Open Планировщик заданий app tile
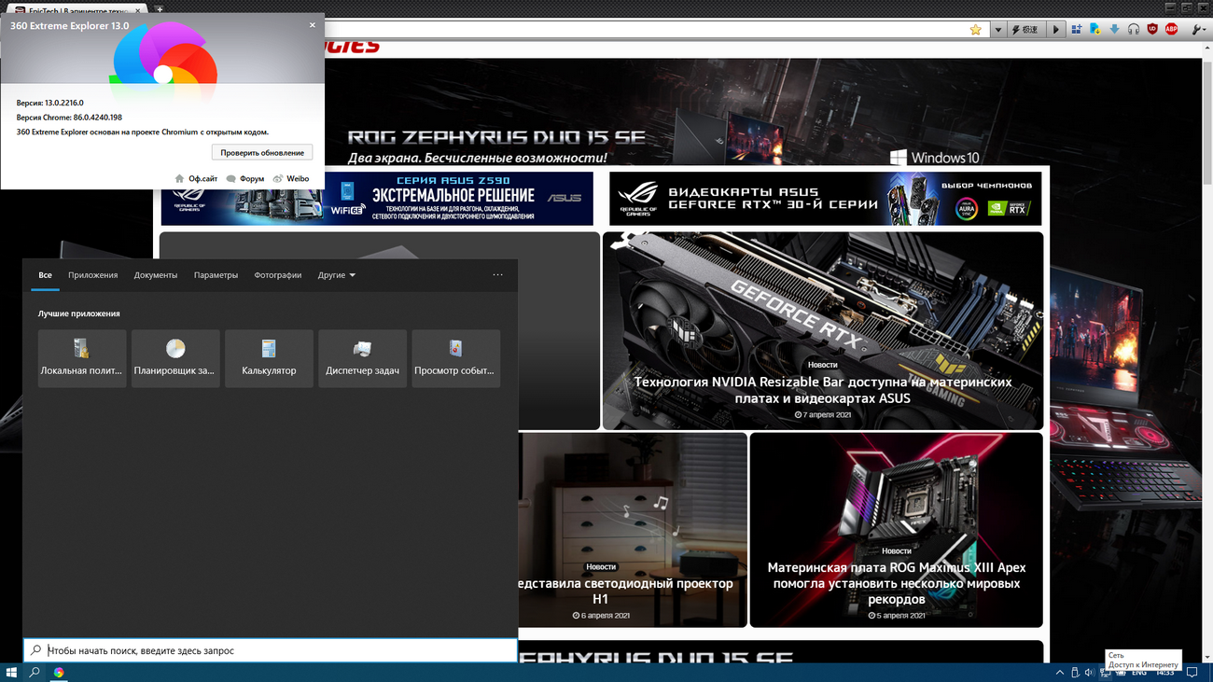This screenshot has width=1213, height=682. tap(175, 358)
